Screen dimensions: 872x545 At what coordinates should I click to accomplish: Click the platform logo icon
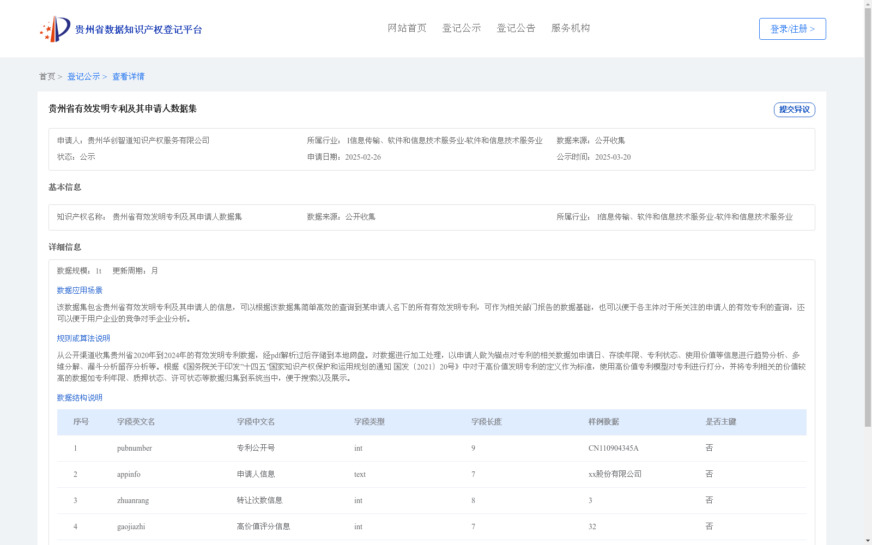pos(55,29)
